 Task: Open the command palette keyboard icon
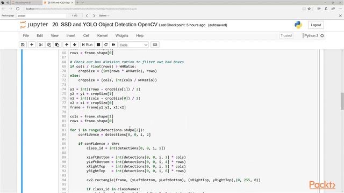[155, 44]
